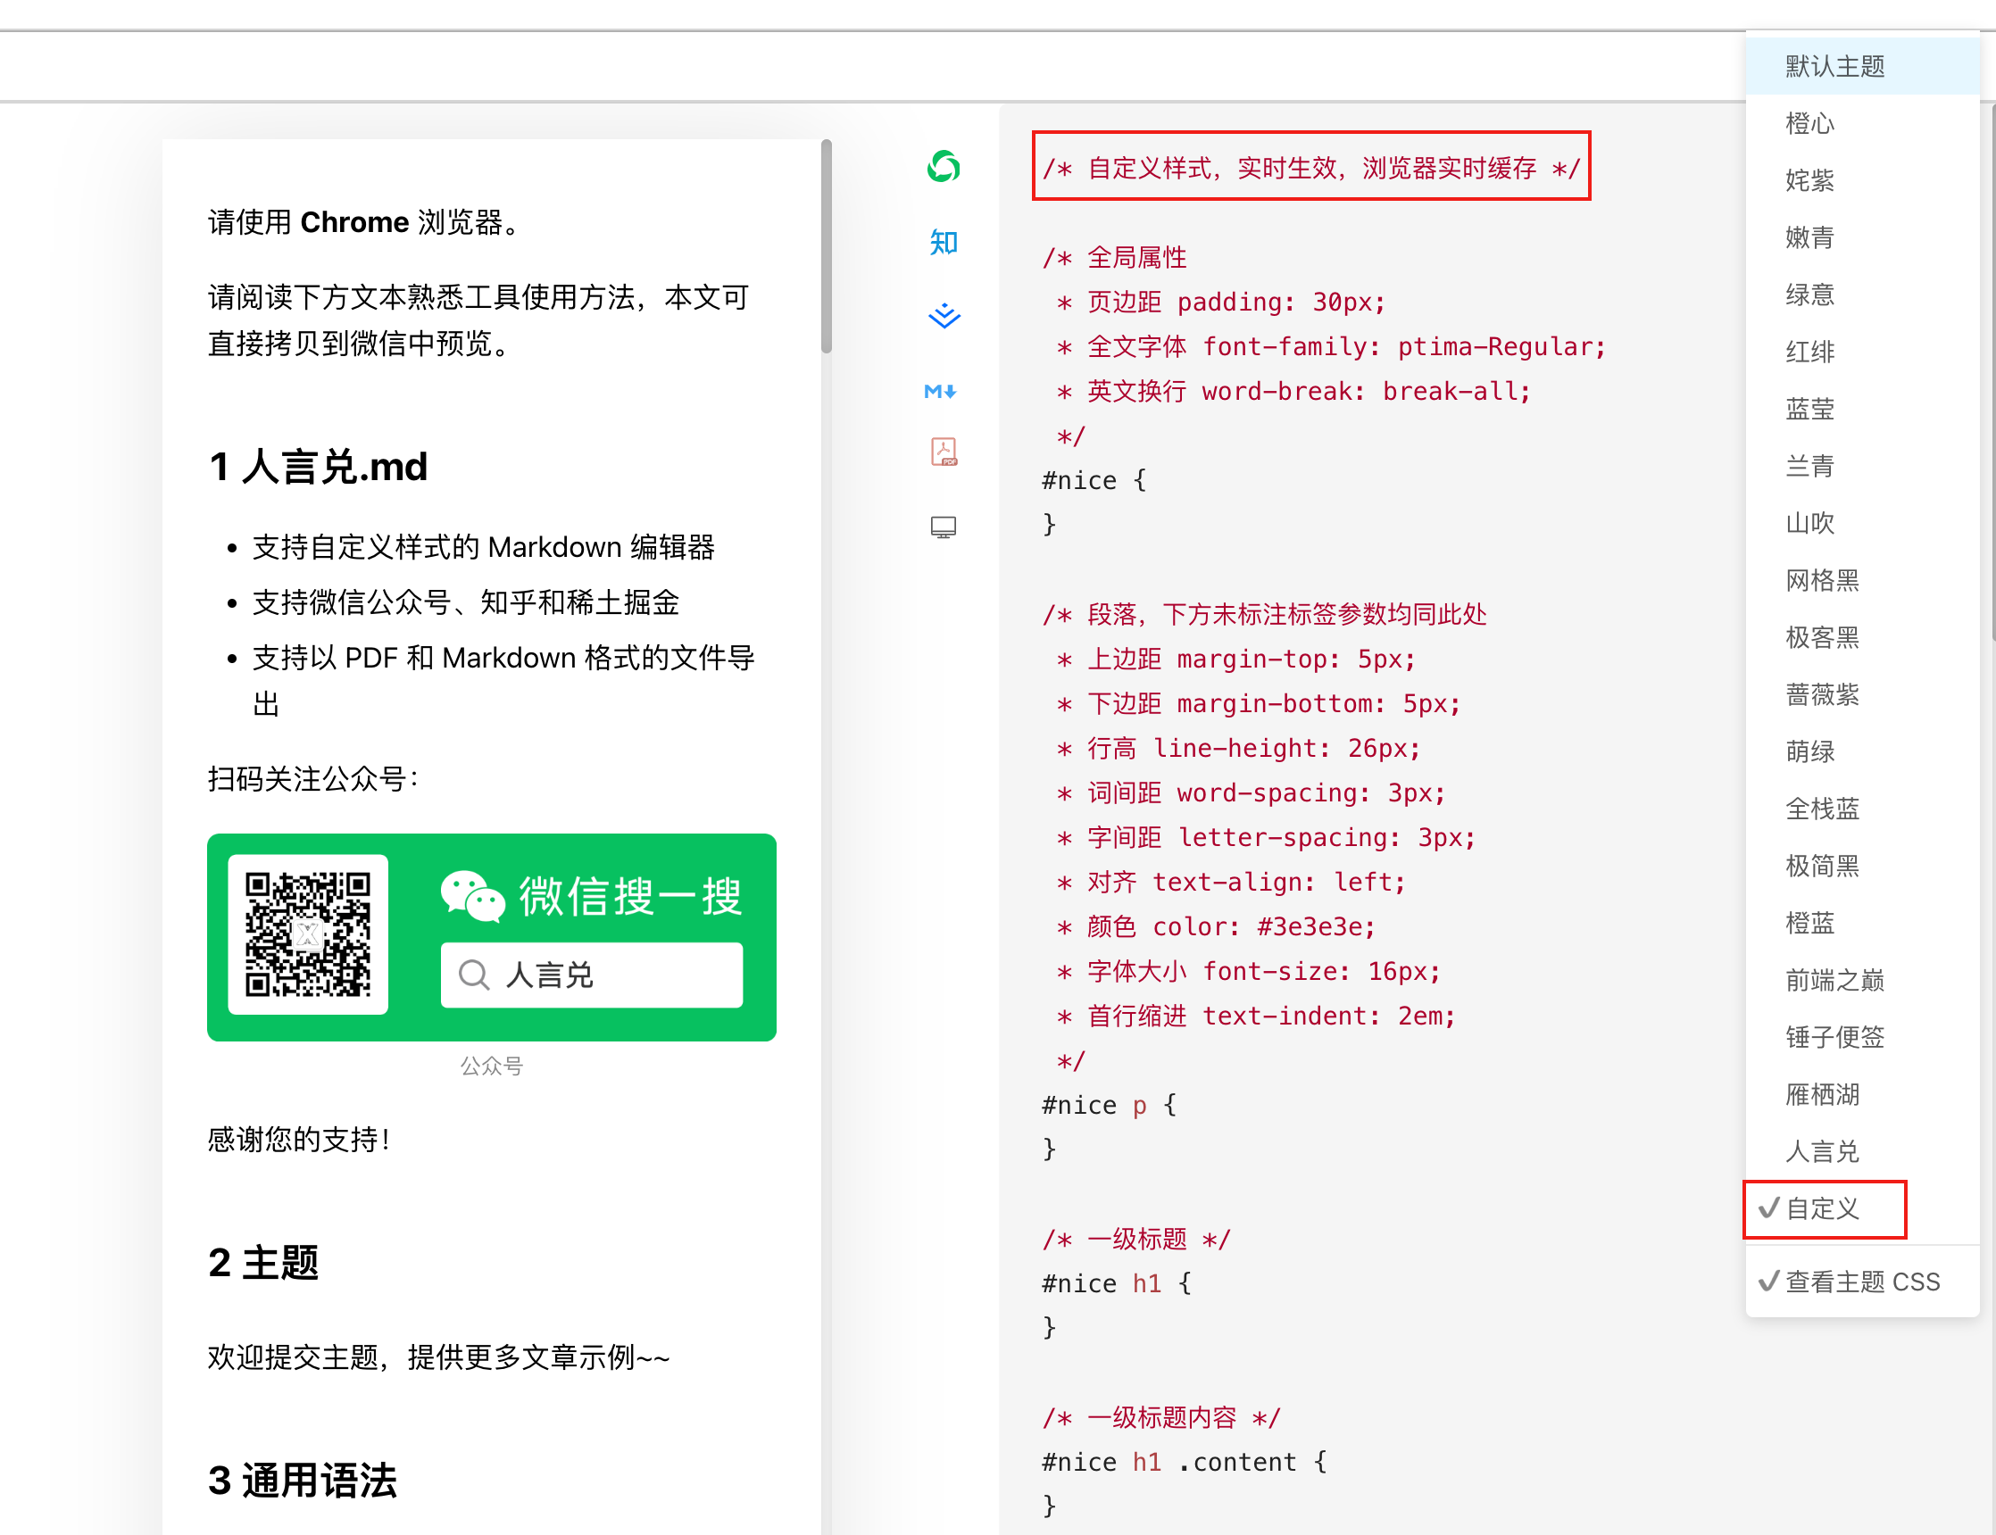Pick the 蓝莹 theme
1996x1535 pixels.
click(1862, 409)
